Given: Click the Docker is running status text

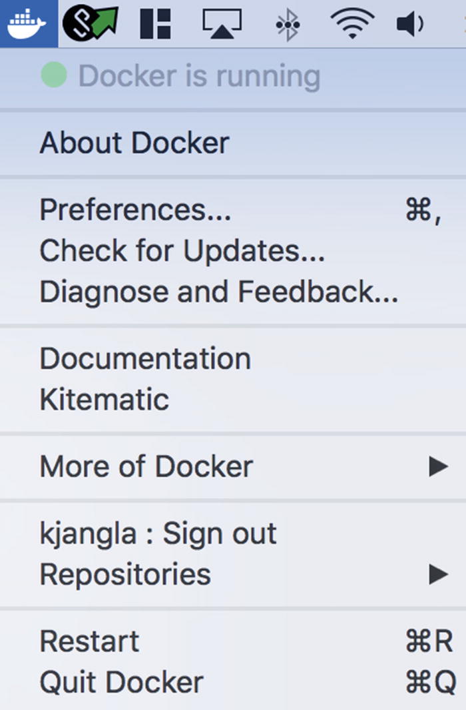Looking at the screenshot, I should [199, 77].
